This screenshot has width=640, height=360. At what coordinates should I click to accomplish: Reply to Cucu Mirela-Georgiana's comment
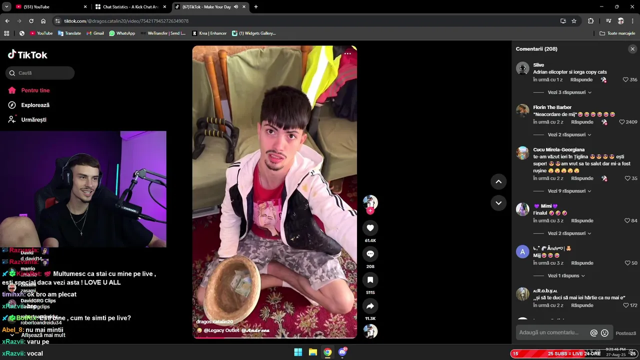pos(582,178)
